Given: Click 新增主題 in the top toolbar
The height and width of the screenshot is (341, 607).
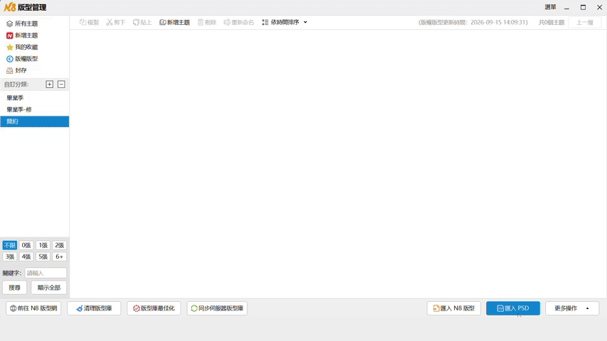Looking at the screenshot, I should tap(175, 23).
